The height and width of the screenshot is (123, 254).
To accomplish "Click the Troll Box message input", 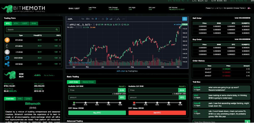I will pos(219,122).
